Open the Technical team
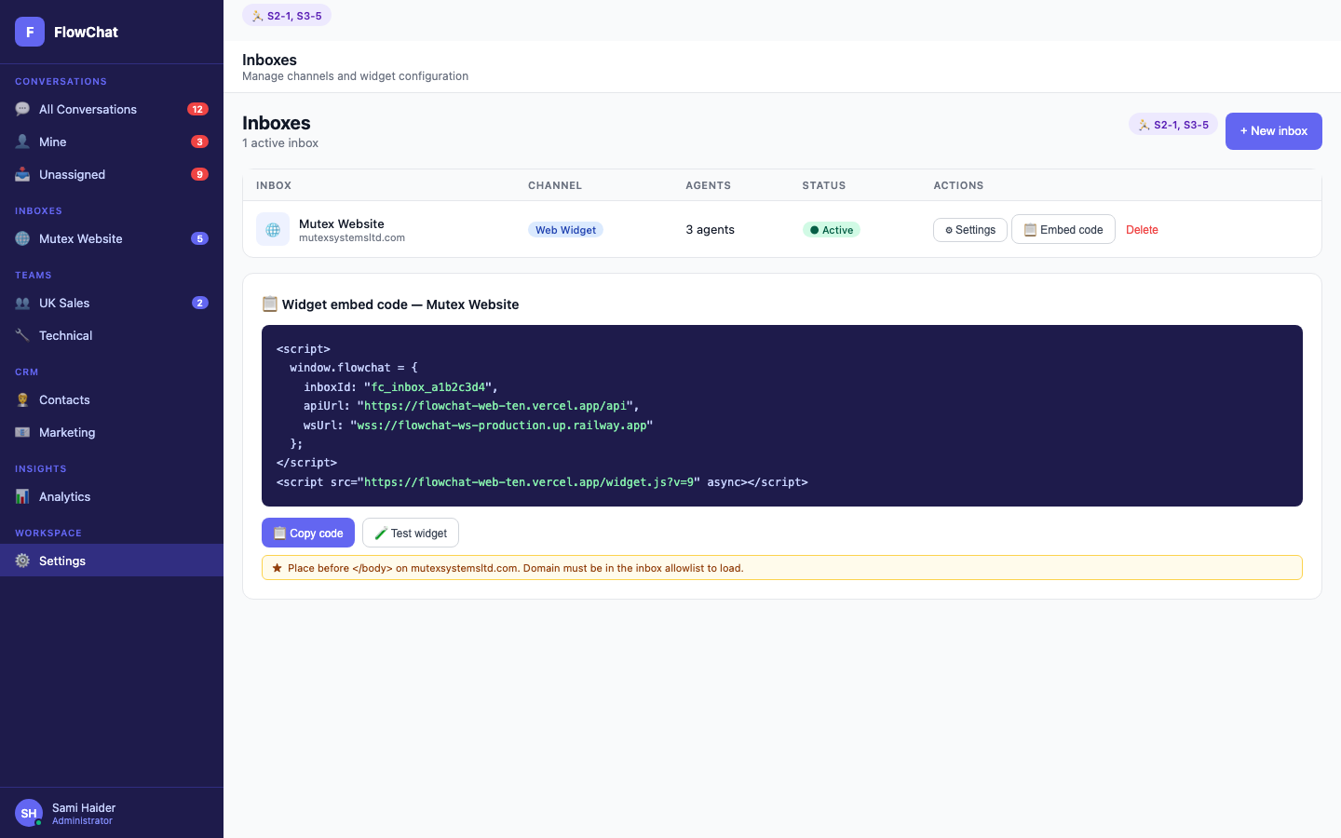Viewport: 1341px width, 838px height. 112,335
